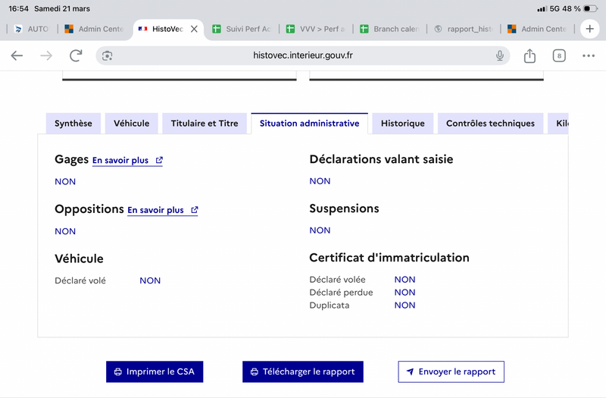Open Gages En savoir plus link
This screenshot has width=606, height=398.
(127, 161)
